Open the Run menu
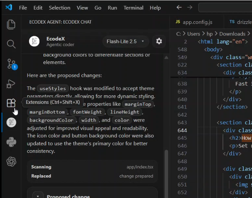Screen dimensions: 252x198 [112, 8]
